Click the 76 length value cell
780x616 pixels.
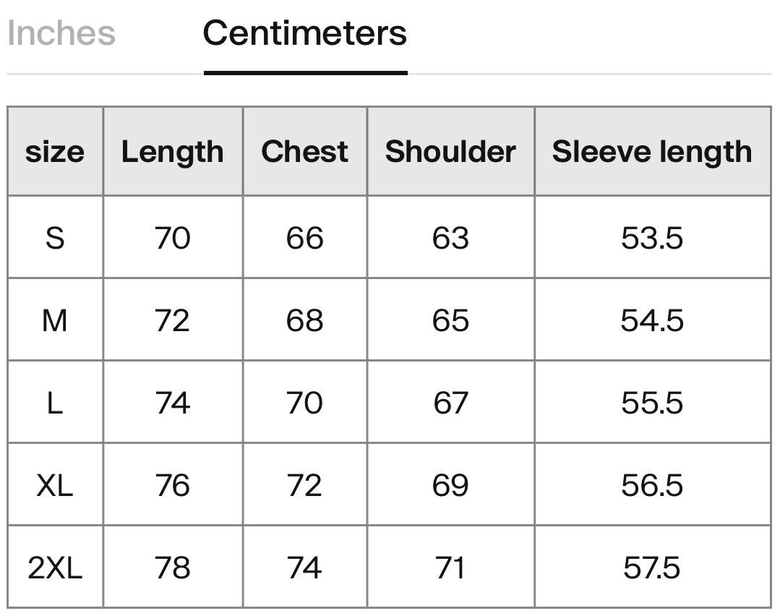pyautogui.click(x=173, y=484)
